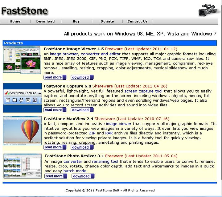Click 'read more' for FastStone MaxView
The width and height of the screenshot is (222, 197).
(55, 147)
